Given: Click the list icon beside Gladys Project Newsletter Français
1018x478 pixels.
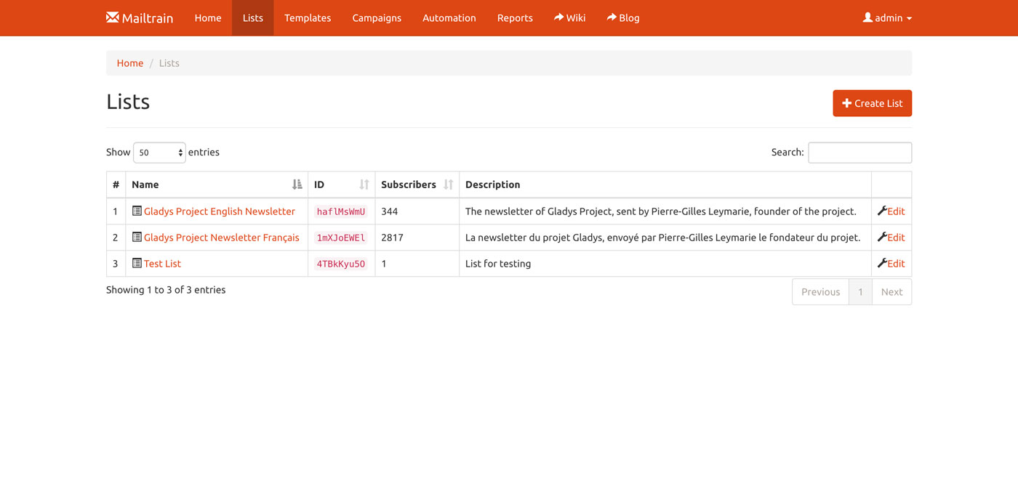Looking at the screenshot, I should 137,237.
